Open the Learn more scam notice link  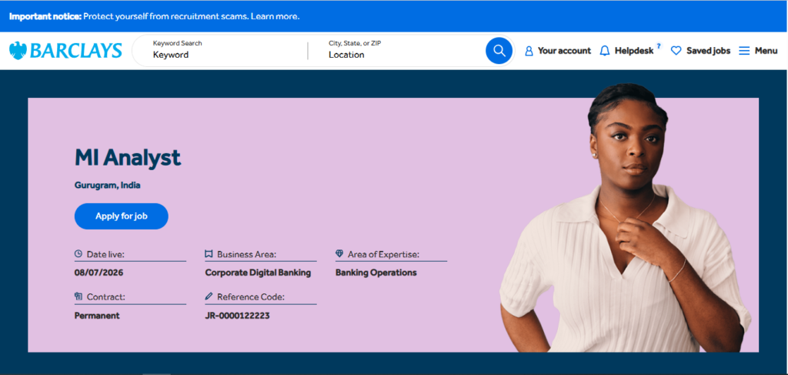coord(275,16)
